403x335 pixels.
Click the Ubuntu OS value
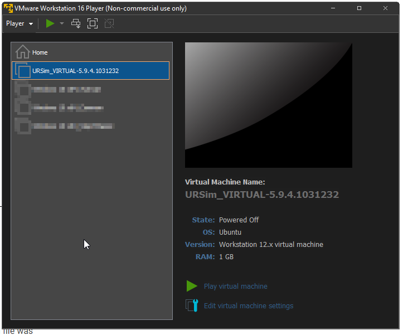pyautogui.click(x=230, y=232)
